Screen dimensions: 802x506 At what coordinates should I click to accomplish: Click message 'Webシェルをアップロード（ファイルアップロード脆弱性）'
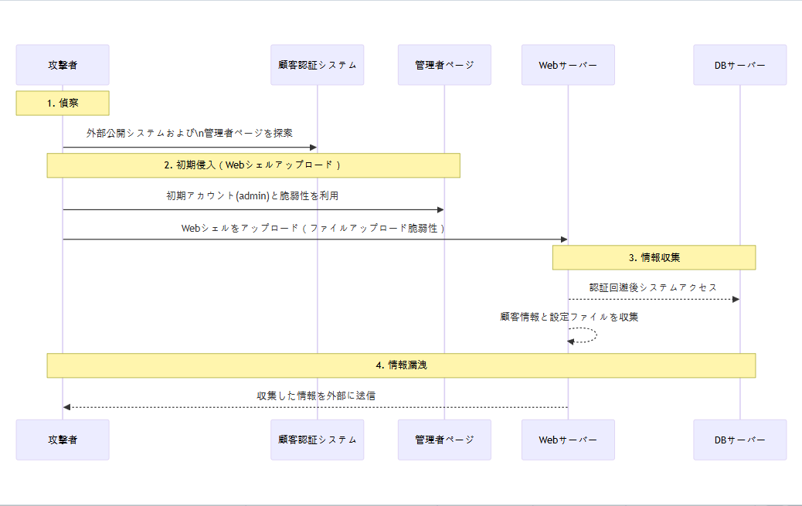tap(314, 228)
